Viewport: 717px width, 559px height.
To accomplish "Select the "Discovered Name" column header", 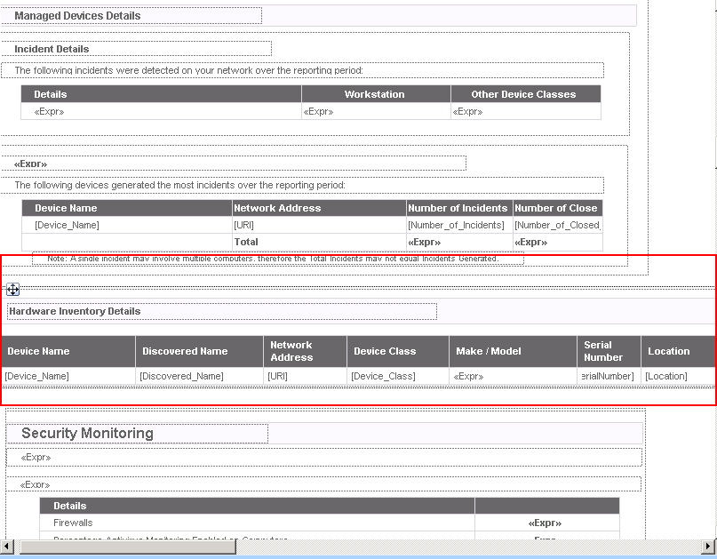I will 199,351.
